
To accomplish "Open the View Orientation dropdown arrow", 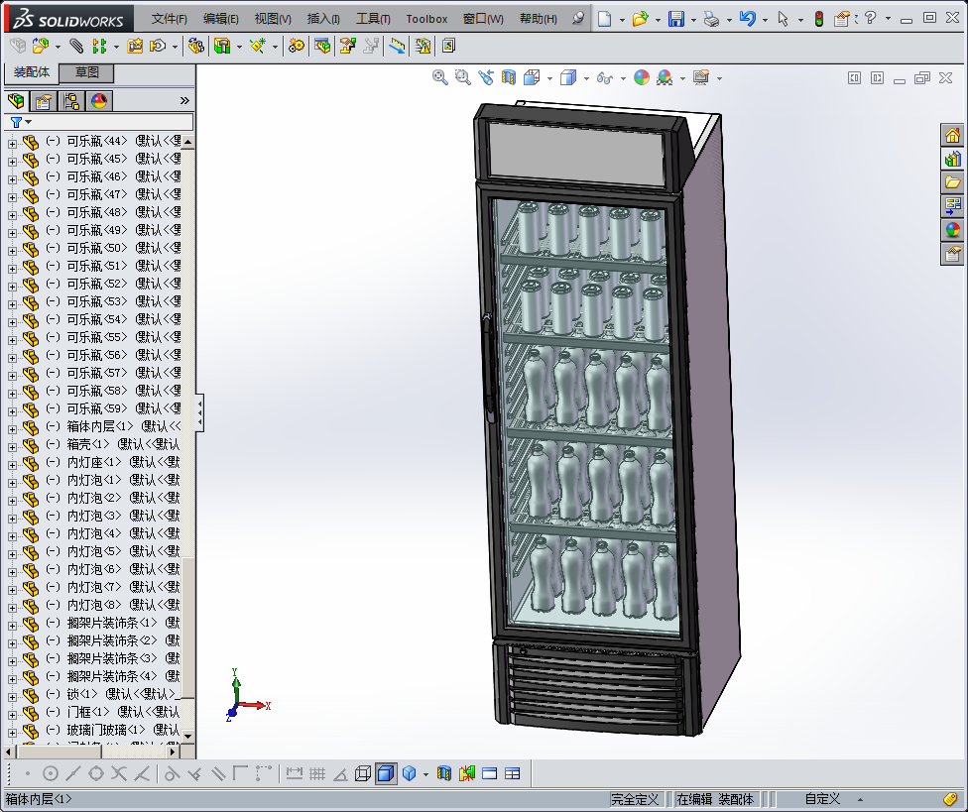I will click(x=549, y=78).
